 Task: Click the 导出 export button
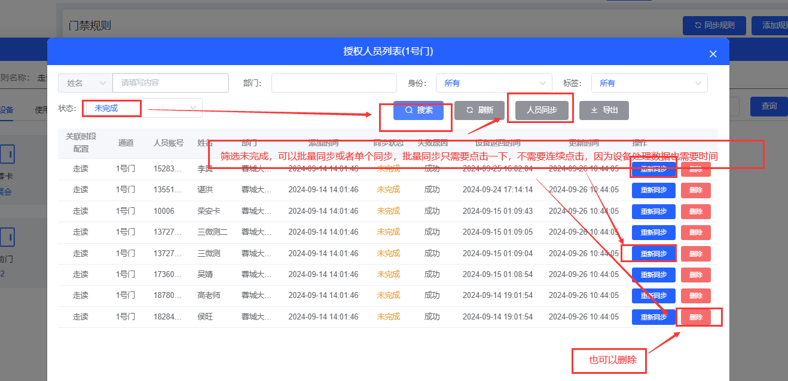(x=604, y=110)
